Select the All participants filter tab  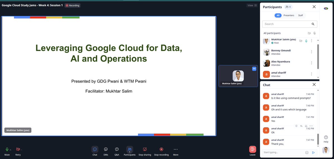point(278,15)
